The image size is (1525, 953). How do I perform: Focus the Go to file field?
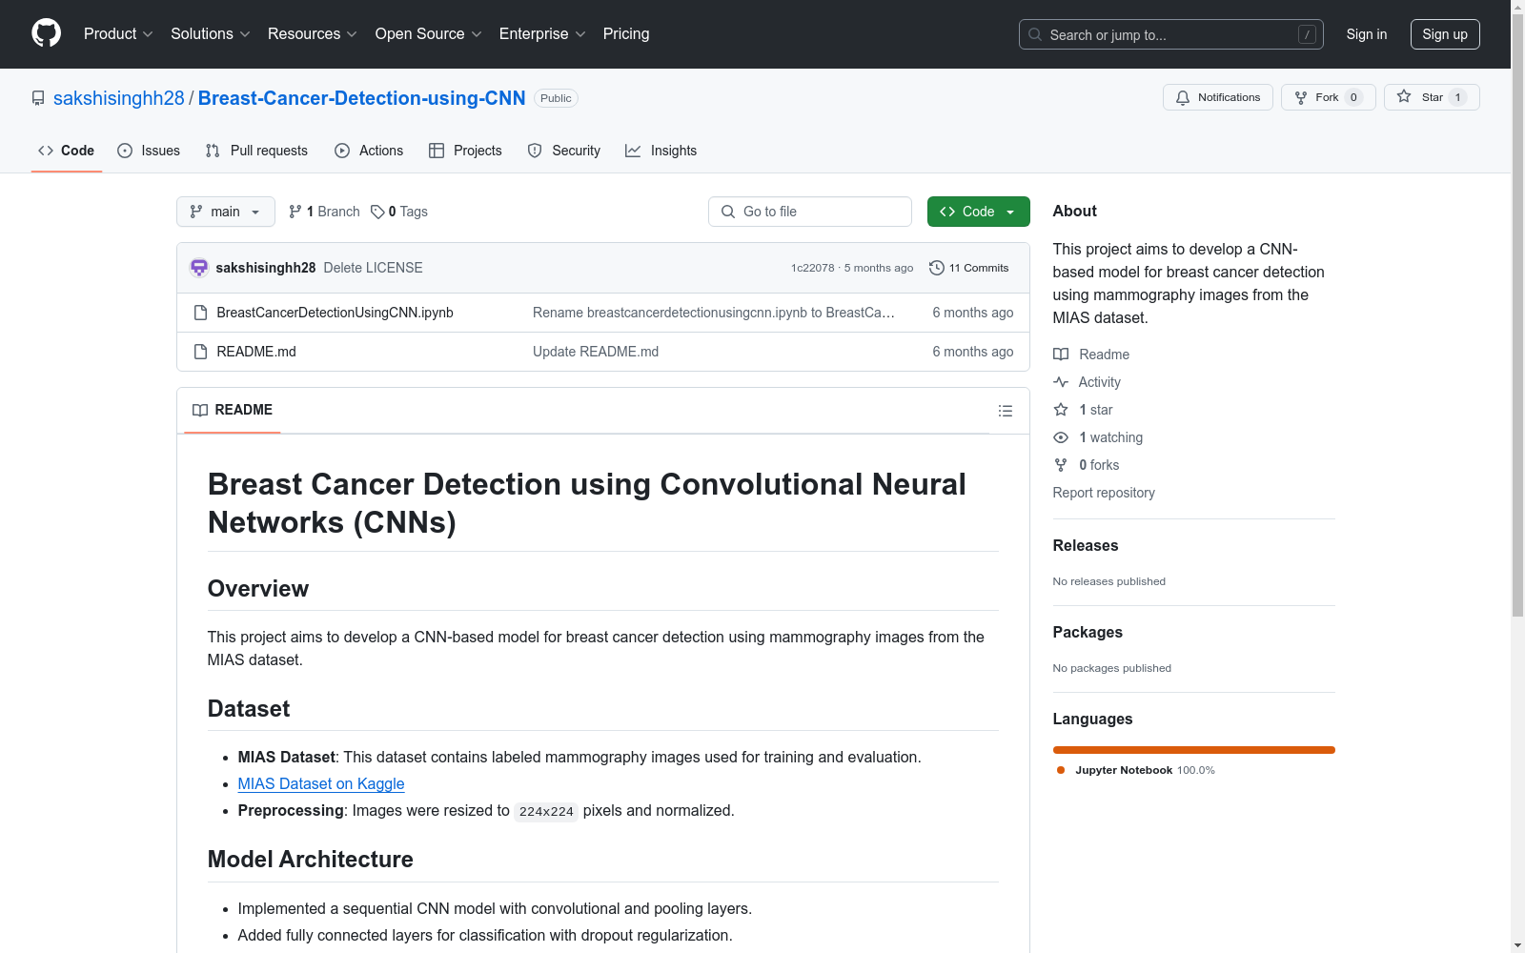coord(810,212)
